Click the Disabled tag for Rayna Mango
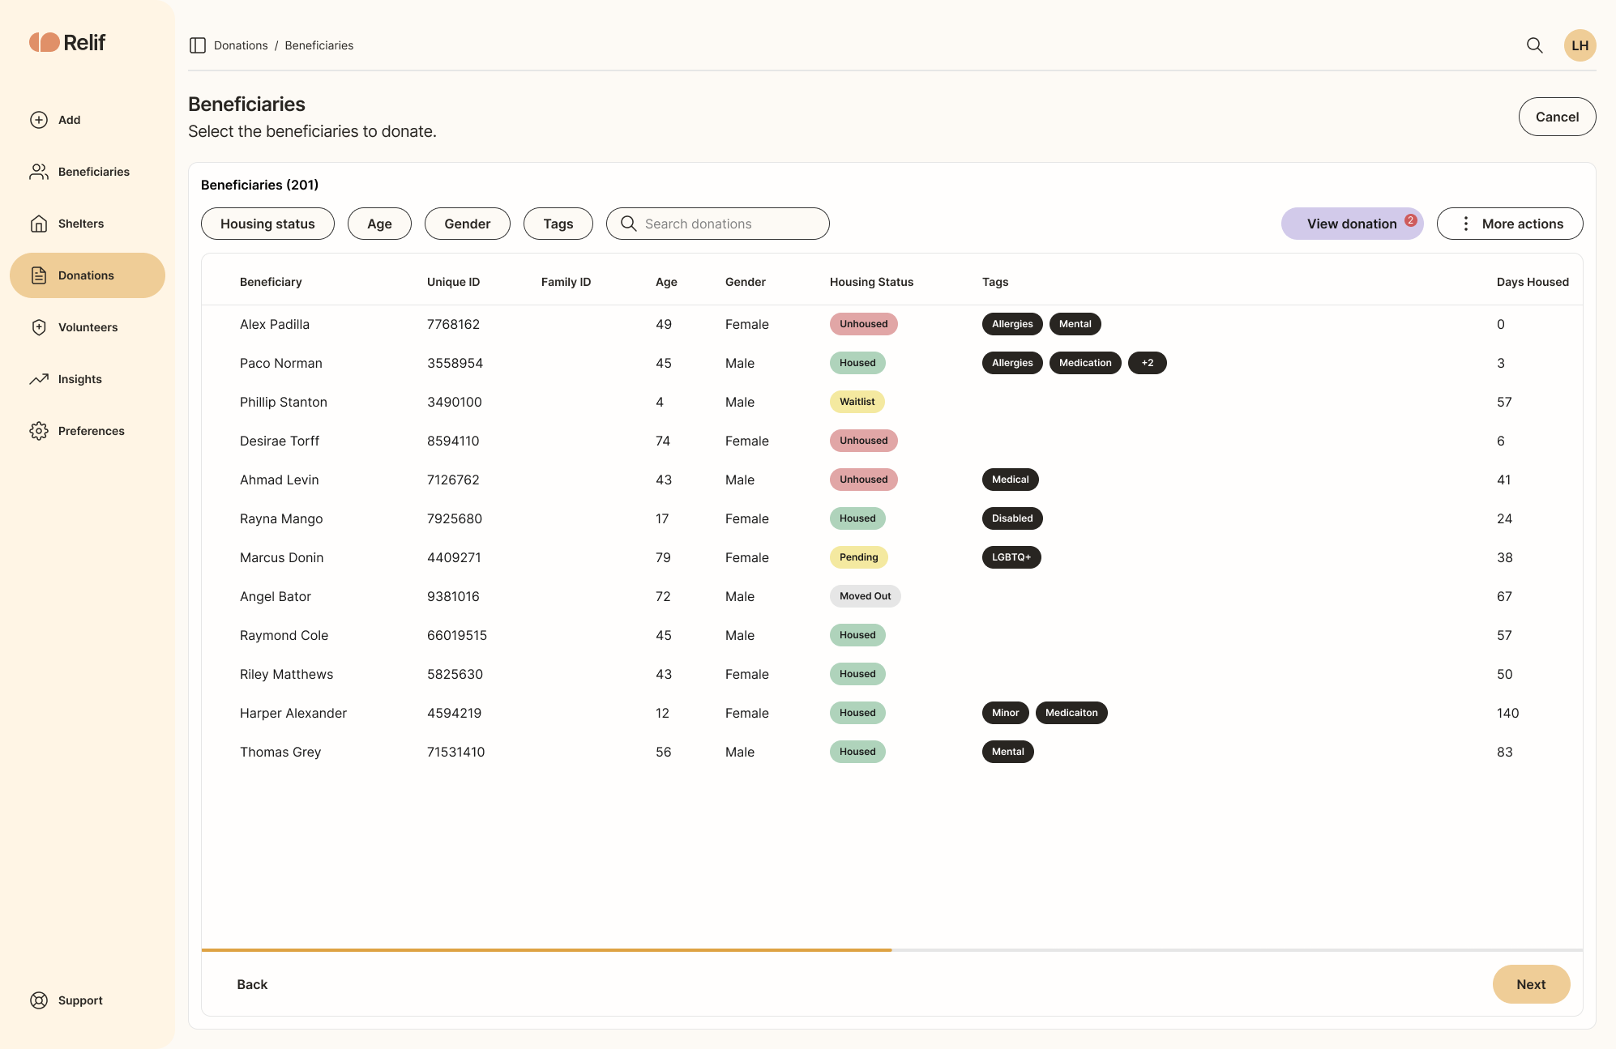 coord(1012,518)
